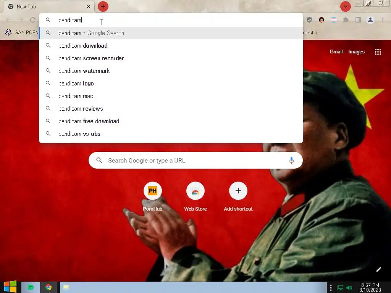Expand the tab search red chevron button
The height and width of the screenshot is (293, 391).
tap(345, 6)
